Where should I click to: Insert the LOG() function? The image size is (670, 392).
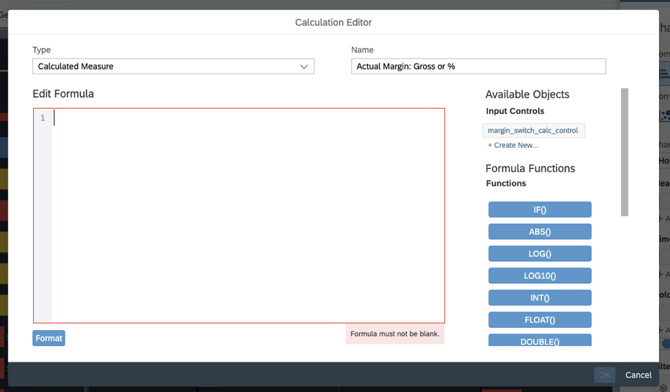[x=540, y=254]
